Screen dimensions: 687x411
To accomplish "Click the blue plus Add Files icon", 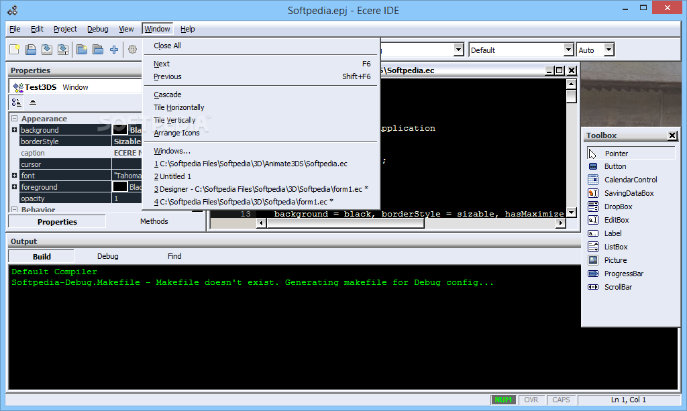I will 114,50.
